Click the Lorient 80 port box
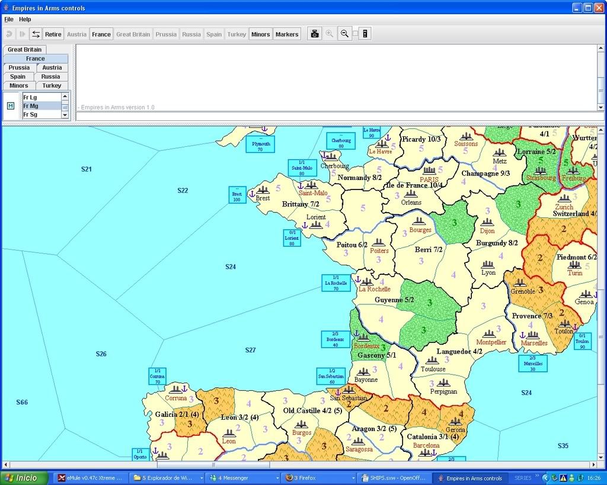 tap(292, 238)
